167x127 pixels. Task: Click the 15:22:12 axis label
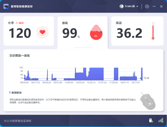pyautogui.click(x=91, y=82)
